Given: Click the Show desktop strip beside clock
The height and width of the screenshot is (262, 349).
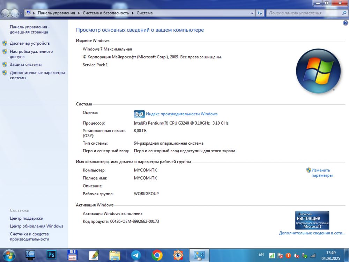Looking at the screenshot, I should click(x=347, y=255).
